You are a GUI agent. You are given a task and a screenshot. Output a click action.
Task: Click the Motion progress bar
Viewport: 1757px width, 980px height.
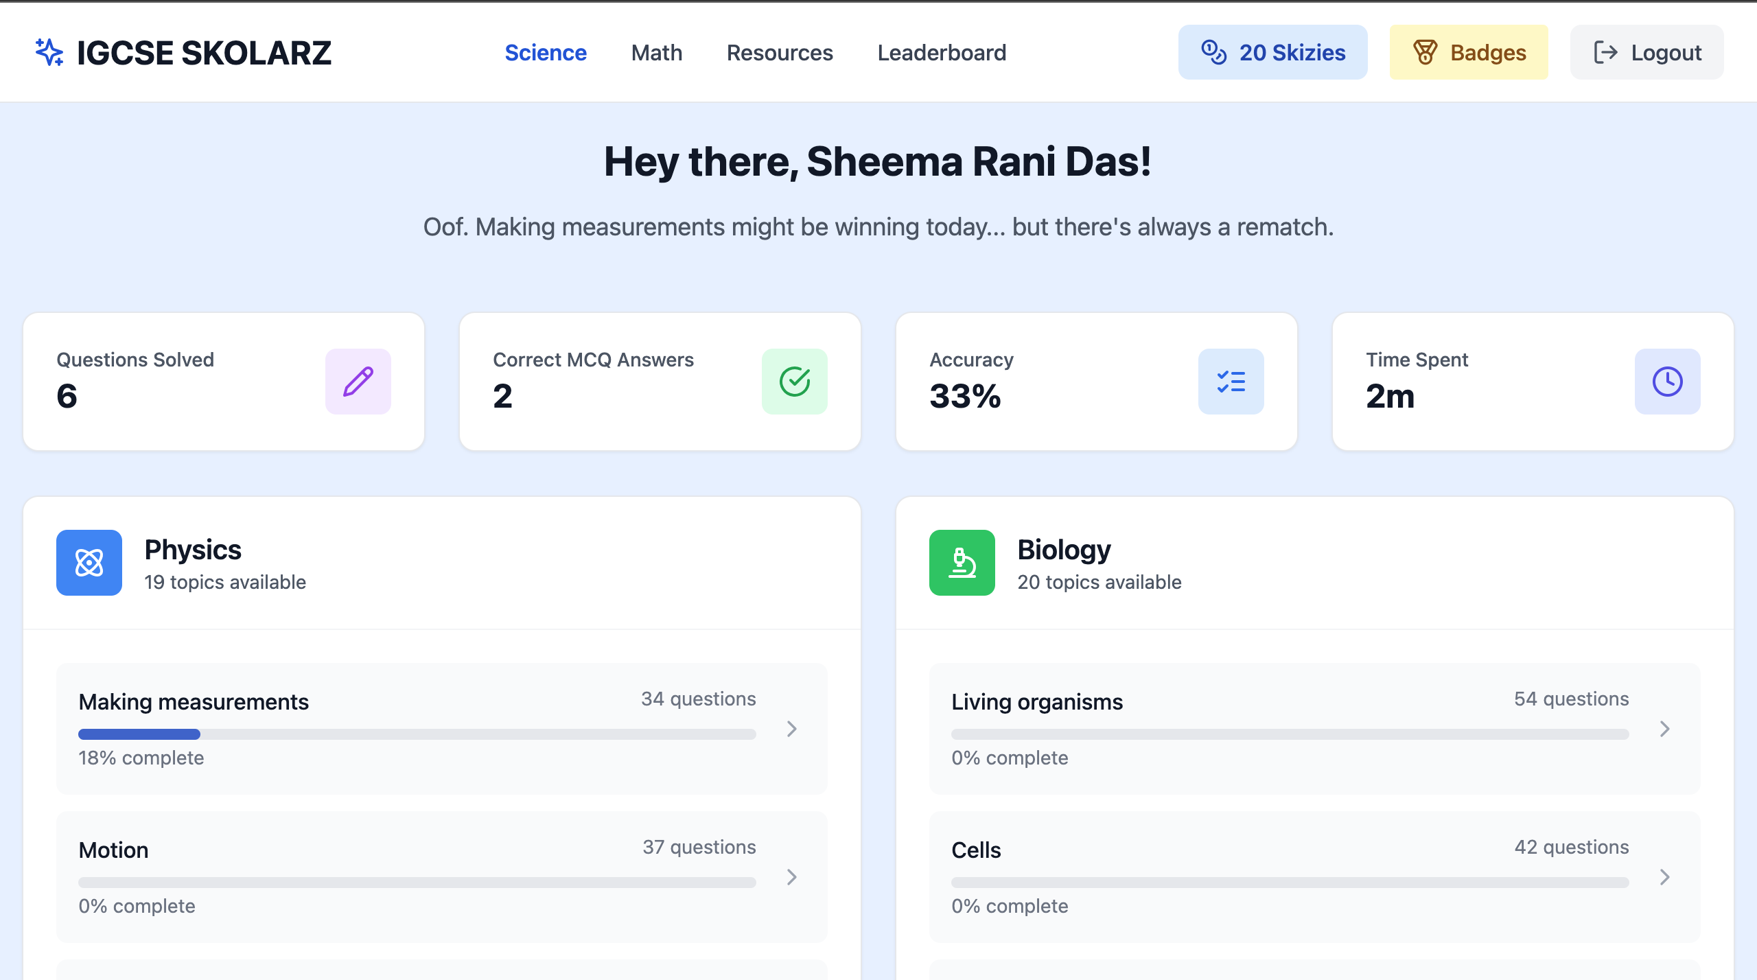coord(417,883)
